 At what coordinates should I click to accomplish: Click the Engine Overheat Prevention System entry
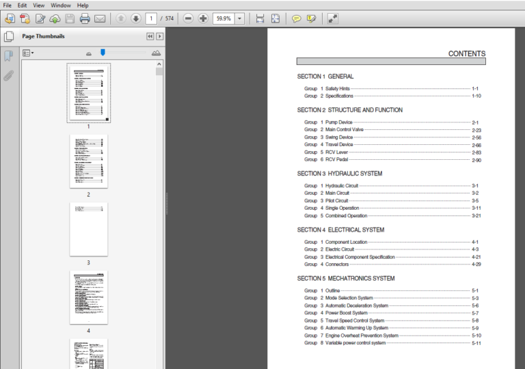[392, 336]
